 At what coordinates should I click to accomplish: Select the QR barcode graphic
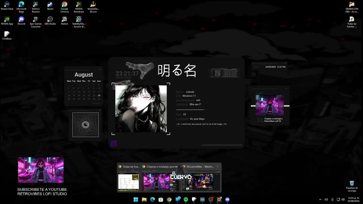click(x=224, y=73)
